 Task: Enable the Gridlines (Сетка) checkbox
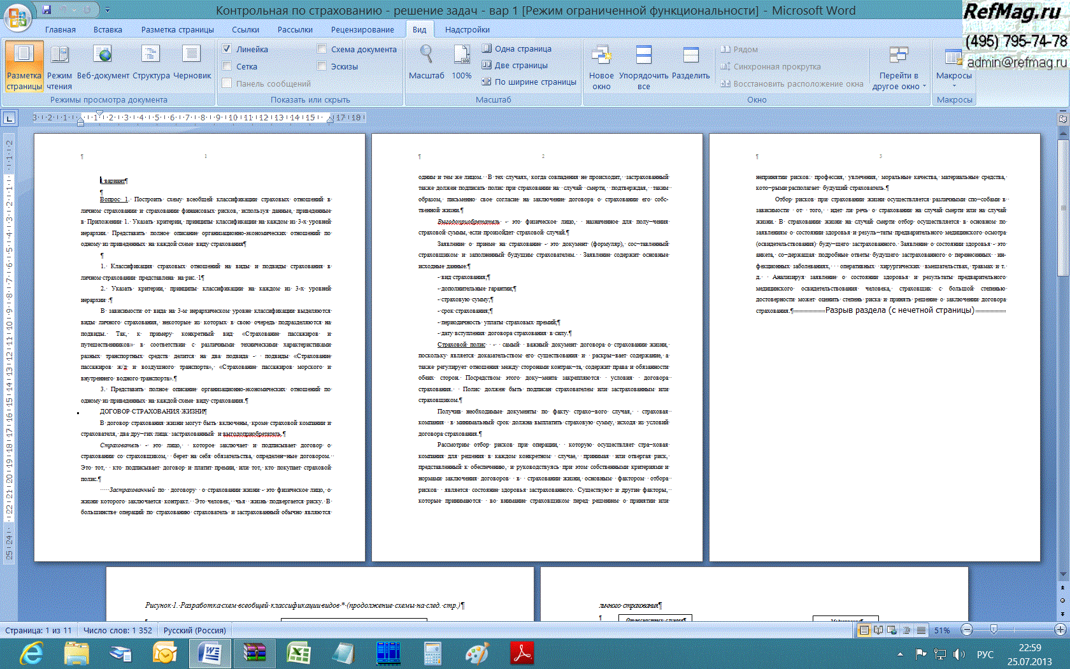227,66
